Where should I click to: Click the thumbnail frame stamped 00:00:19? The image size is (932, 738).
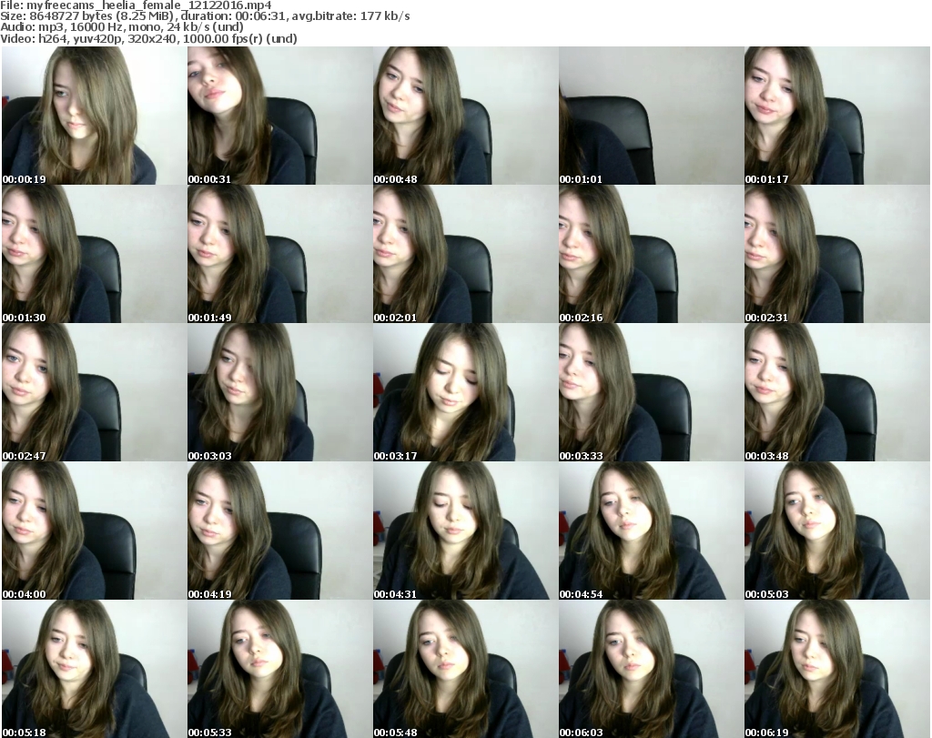tap(94, 116)
